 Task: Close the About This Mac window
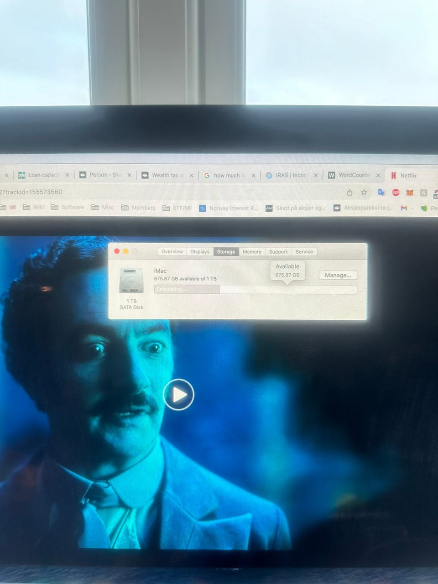[117, 251]
